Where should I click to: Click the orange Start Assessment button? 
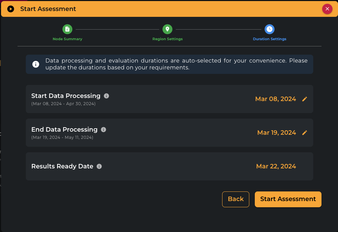pos(288,199)
